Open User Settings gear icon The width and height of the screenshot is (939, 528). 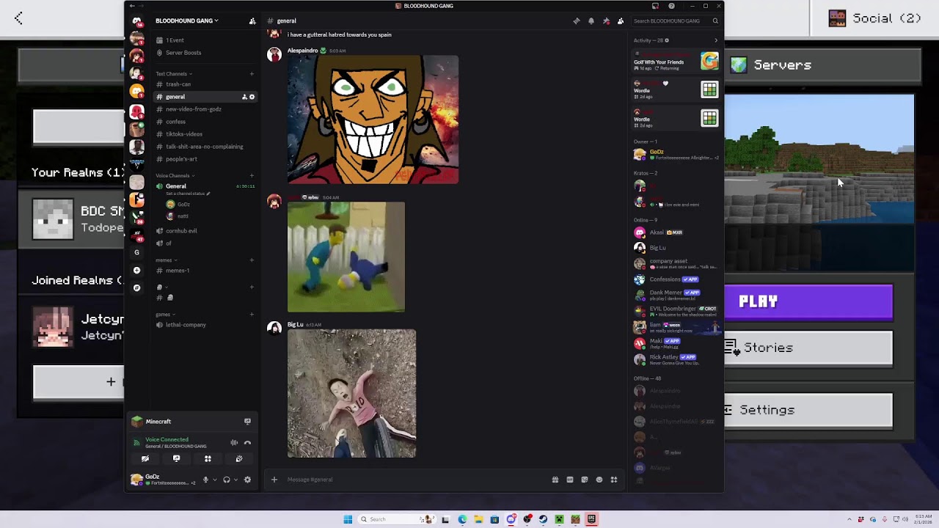pyautogui.click(x=247, y=480)
